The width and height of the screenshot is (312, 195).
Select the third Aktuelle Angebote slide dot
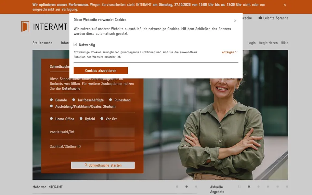pos(268,187)
